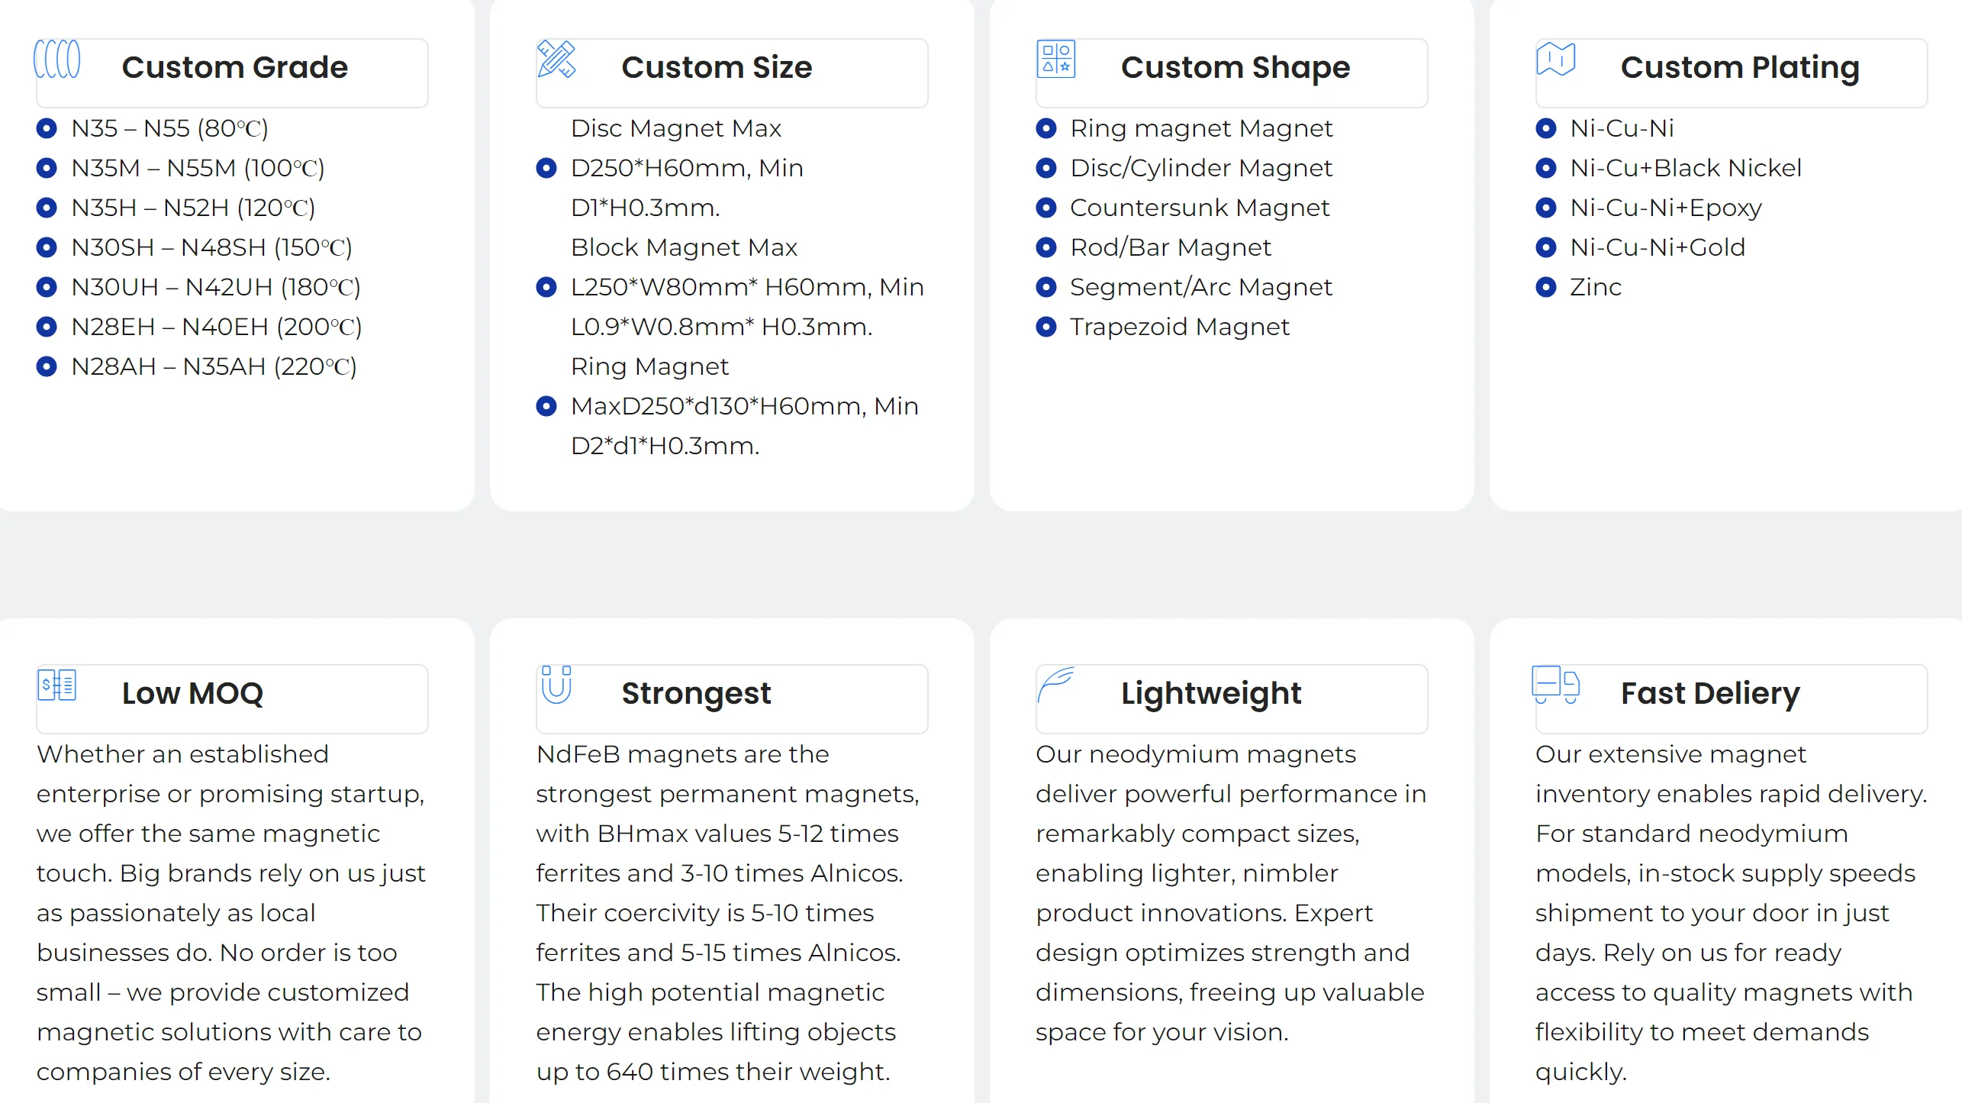Click the bullet beside Trapezoid Magnet
Viewport: 1962px width, 1103px height.
(1046, 327)
